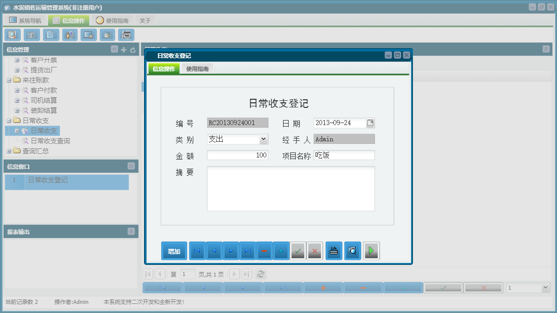Open print preview magnifier icon in dialog
Screen dimensions: 557x313
pos(353,251)
